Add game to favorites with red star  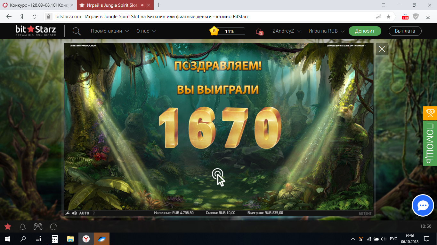tap(8, 227)
